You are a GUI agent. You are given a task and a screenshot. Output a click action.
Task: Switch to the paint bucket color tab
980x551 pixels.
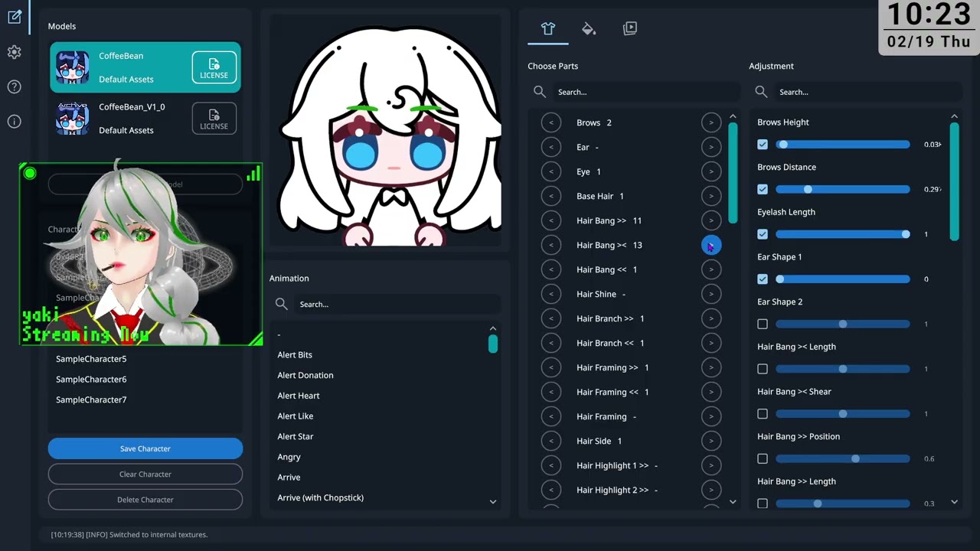(x=589, y=28)
